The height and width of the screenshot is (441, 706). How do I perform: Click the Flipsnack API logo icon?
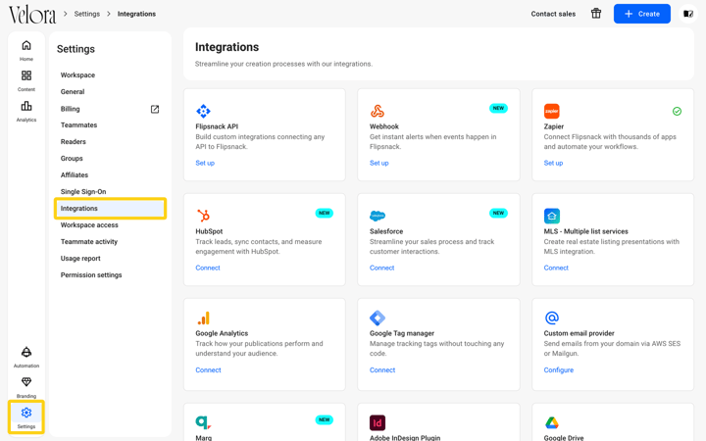click(204, 111)
